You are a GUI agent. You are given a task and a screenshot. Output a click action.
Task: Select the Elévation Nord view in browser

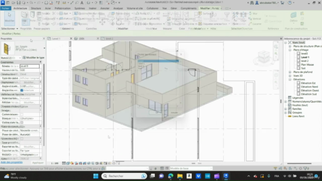click(309, 87)
